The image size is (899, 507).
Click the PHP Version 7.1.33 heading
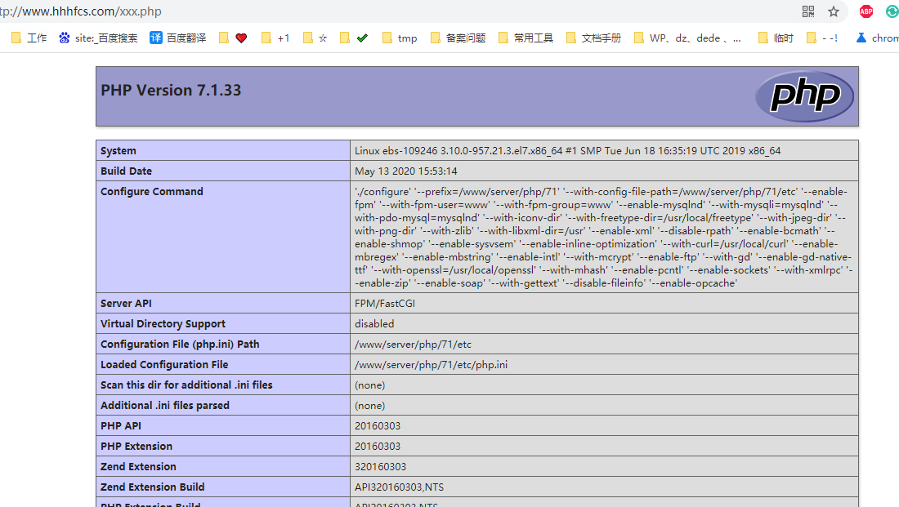171,90
